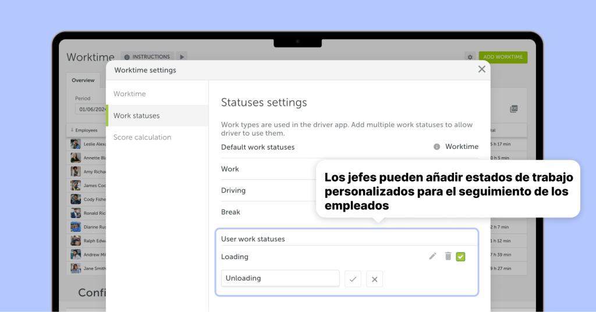
Task: Select employee row James Coo
Action: coord(87,186)
